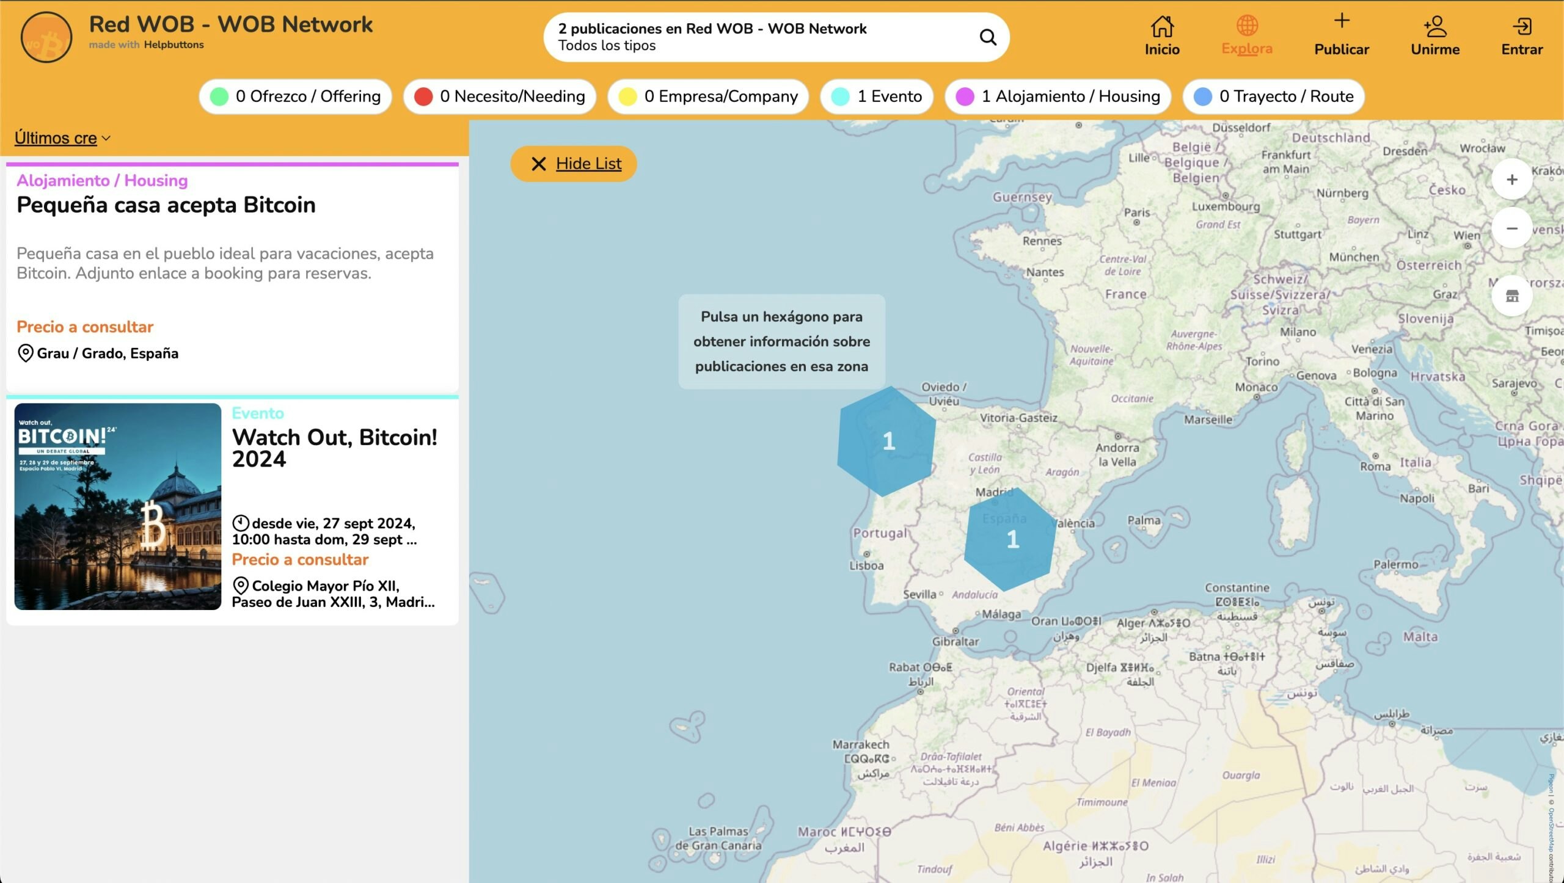
Task: Click the Entrar login icon
Action: coord(1522,26)
